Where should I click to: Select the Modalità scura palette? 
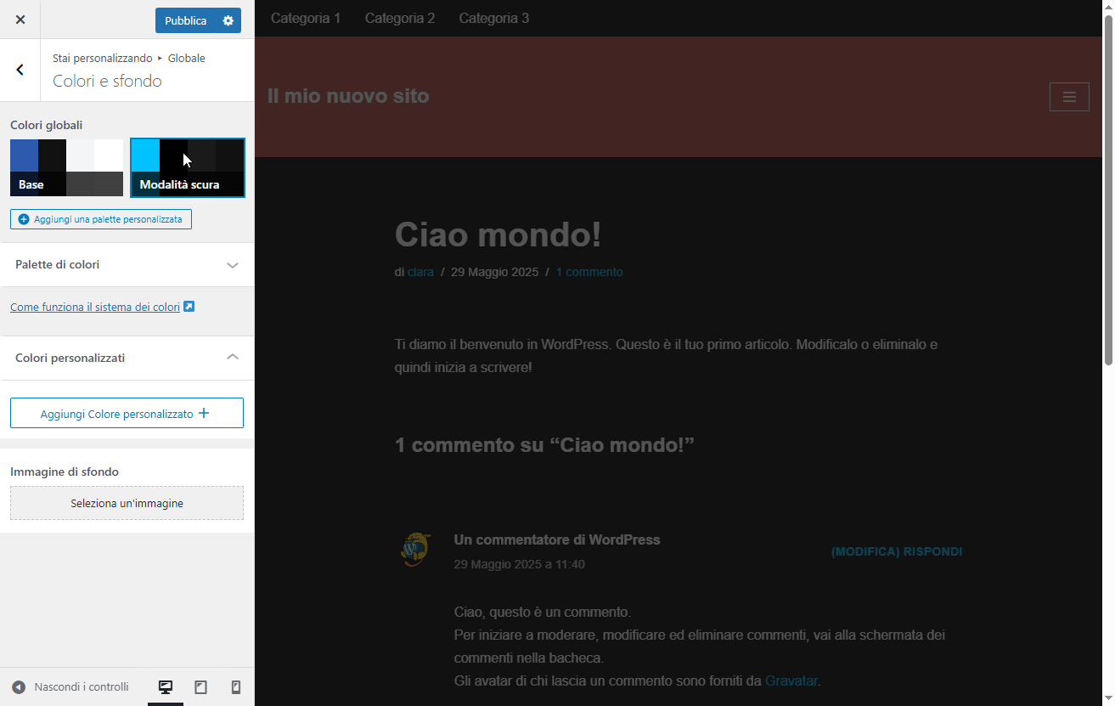point(188,168)
